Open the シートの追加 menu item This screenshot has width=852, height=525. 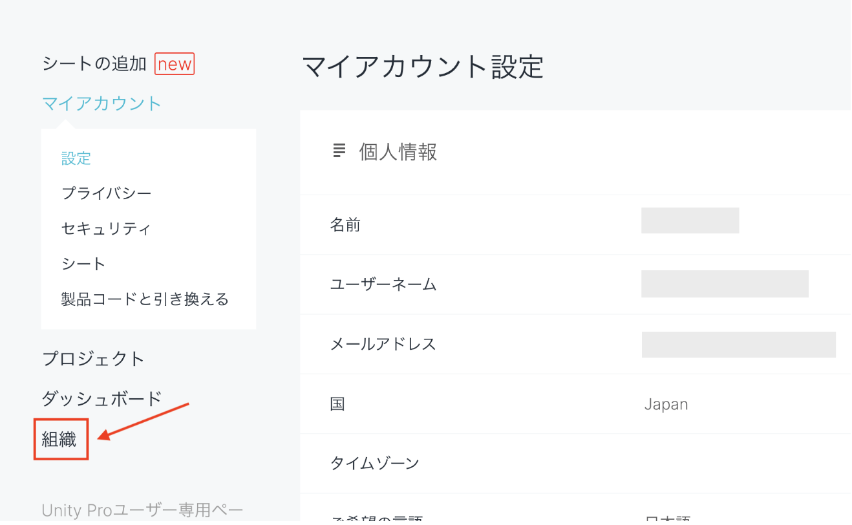tap(94, 64)
